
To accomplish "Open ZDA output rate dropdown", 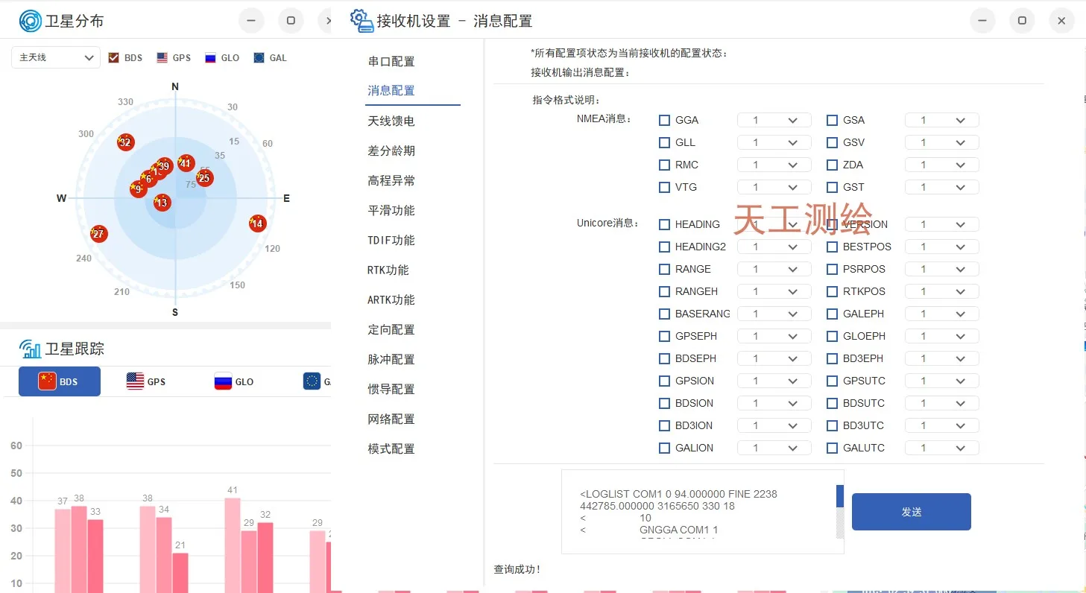I will [x=941, y=165].
